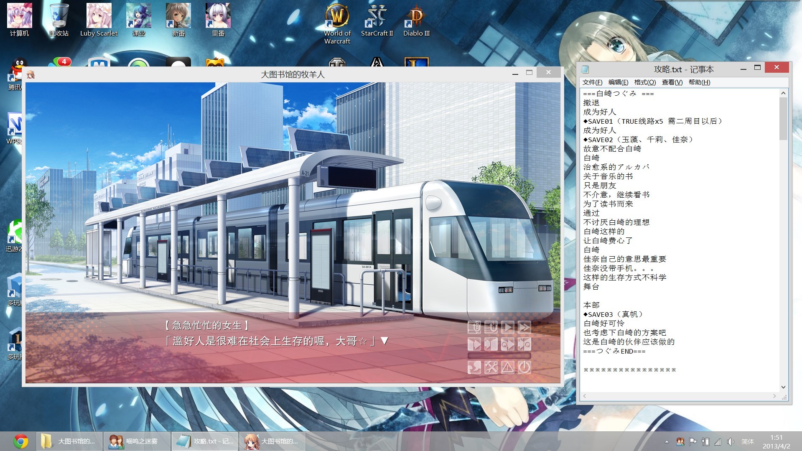Screen dimensions: 802x451
Task: Click QQ contacts tray icon
Action: (x=680, y=441)
